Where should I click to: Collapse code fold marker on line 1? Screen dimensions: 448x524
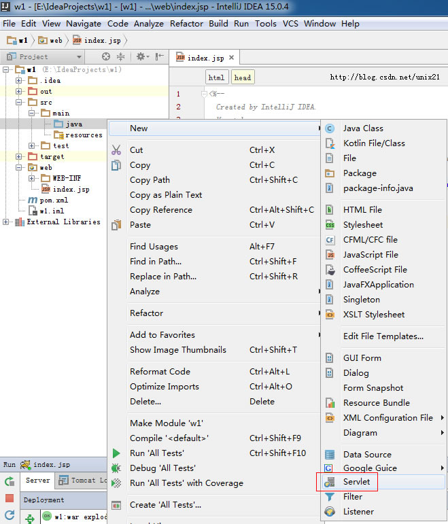point(204,94)
